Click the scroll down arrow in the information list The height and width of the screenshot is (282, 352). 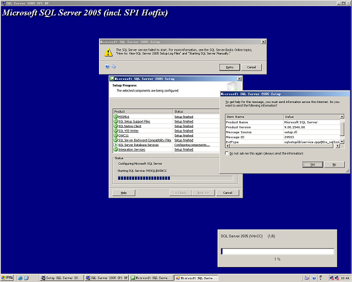tap(342, 142)
